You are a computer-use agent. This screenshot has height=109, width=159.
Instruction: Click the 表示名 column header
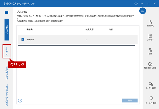pos(30,29)
